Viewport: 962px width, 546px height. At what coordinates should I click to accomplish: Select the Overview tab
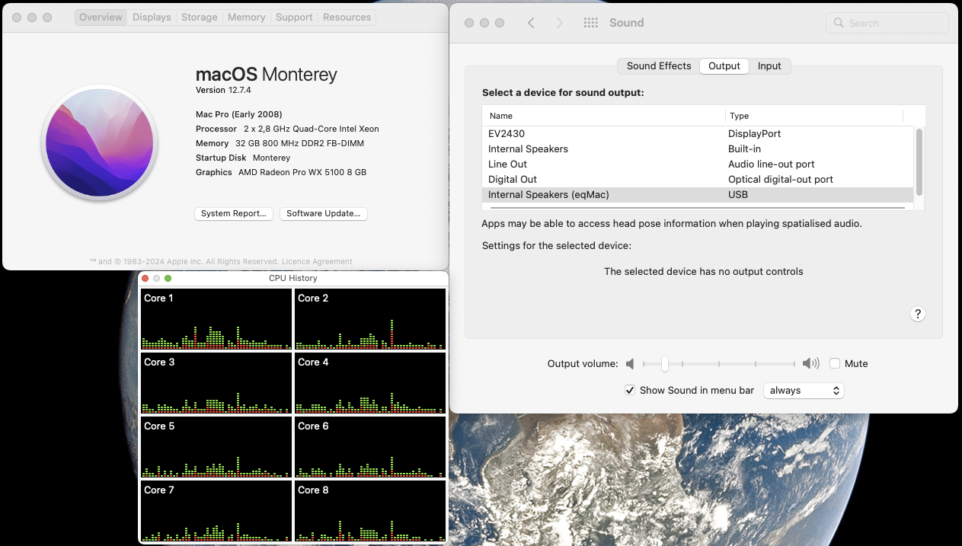[x=101, y=17]
